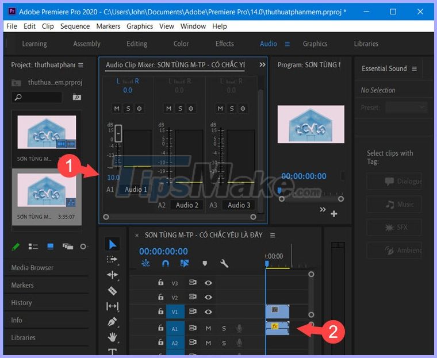Viewport: 437px width, 358px height.
Task: Open Project panel hamburger menu
Action: point(80,65)
